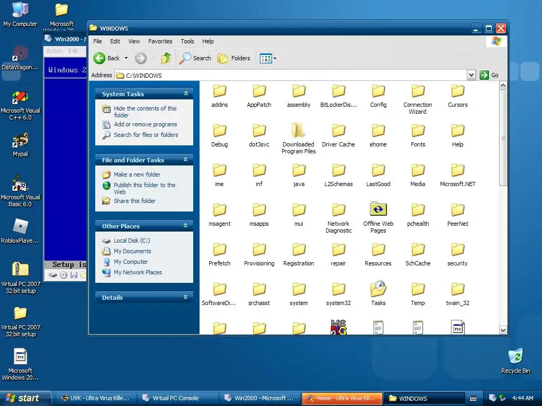Expand the Details panel

[186, 297]
